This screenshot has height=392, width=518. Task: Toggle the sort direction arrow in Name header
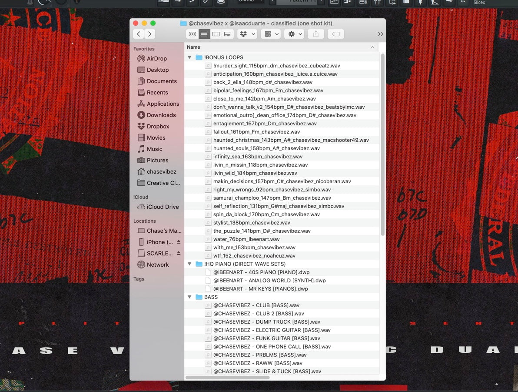[x=373, y=47]
